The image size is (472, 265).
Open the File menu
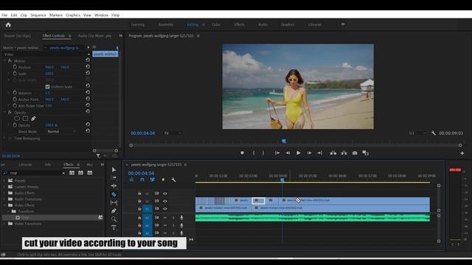pos(4,15)
